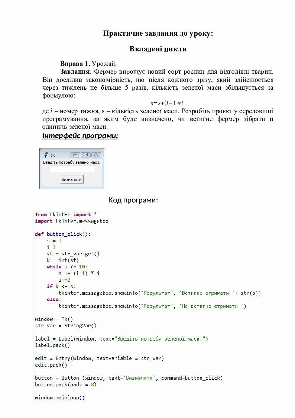Click the formula s=s+(i−1)*i
The width and height of the screenshot is (295, 418).
point(167,103)
